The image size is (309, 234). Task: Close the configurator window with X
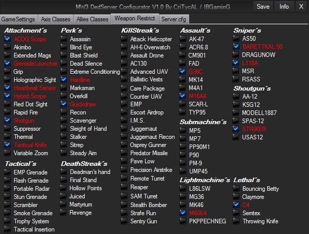coord(301,7)
